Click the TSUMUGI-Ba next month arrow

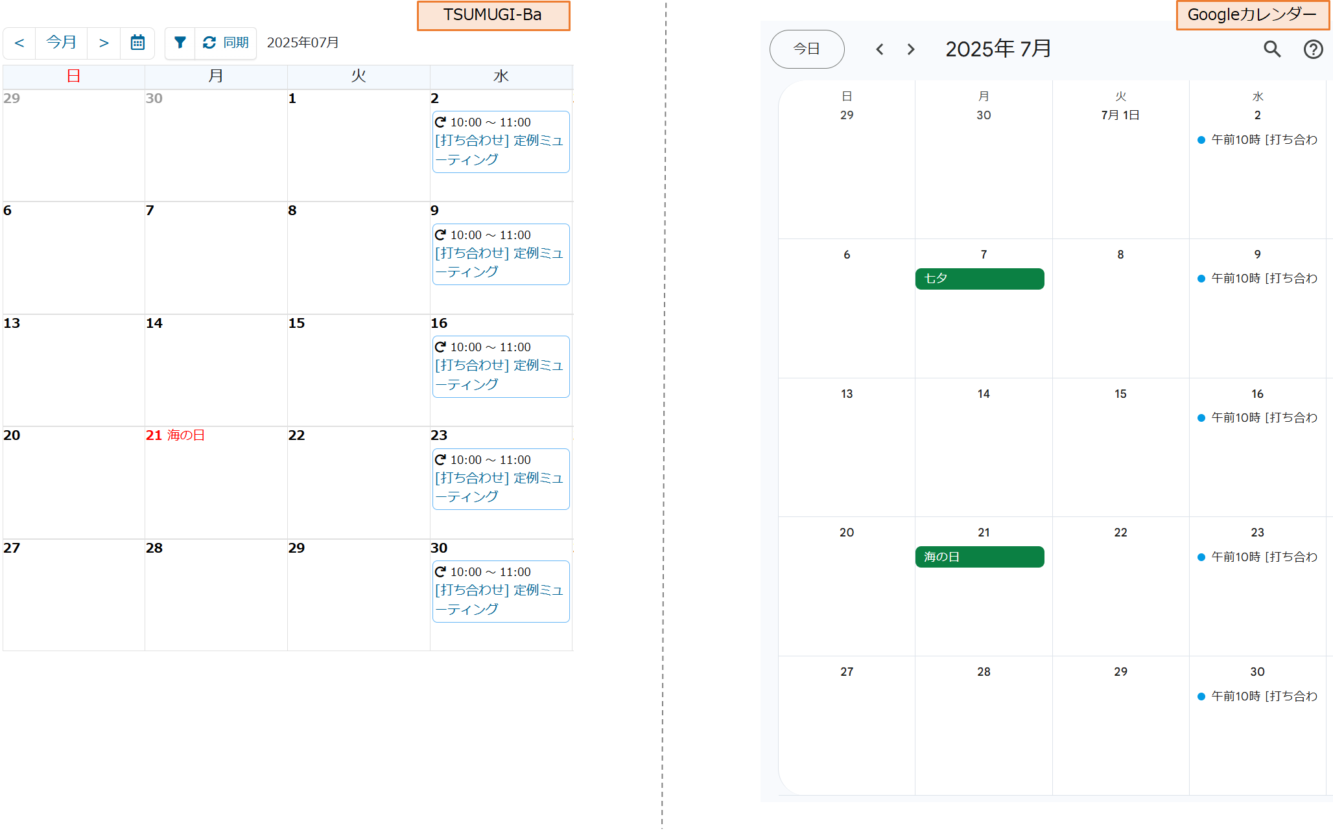pos(104,43)
